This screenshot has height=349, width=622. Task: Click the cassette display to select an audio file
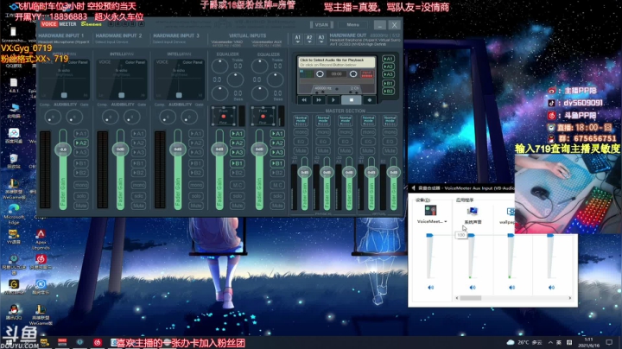click(337, 62)
